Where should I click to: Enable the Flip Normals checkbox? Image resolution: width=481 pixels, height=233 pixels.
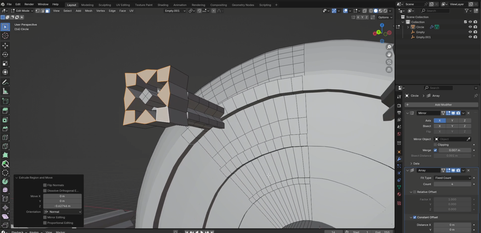45,185
